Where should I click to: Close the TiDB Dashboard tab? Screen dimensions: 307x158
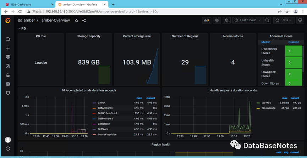tap(52, 5)
